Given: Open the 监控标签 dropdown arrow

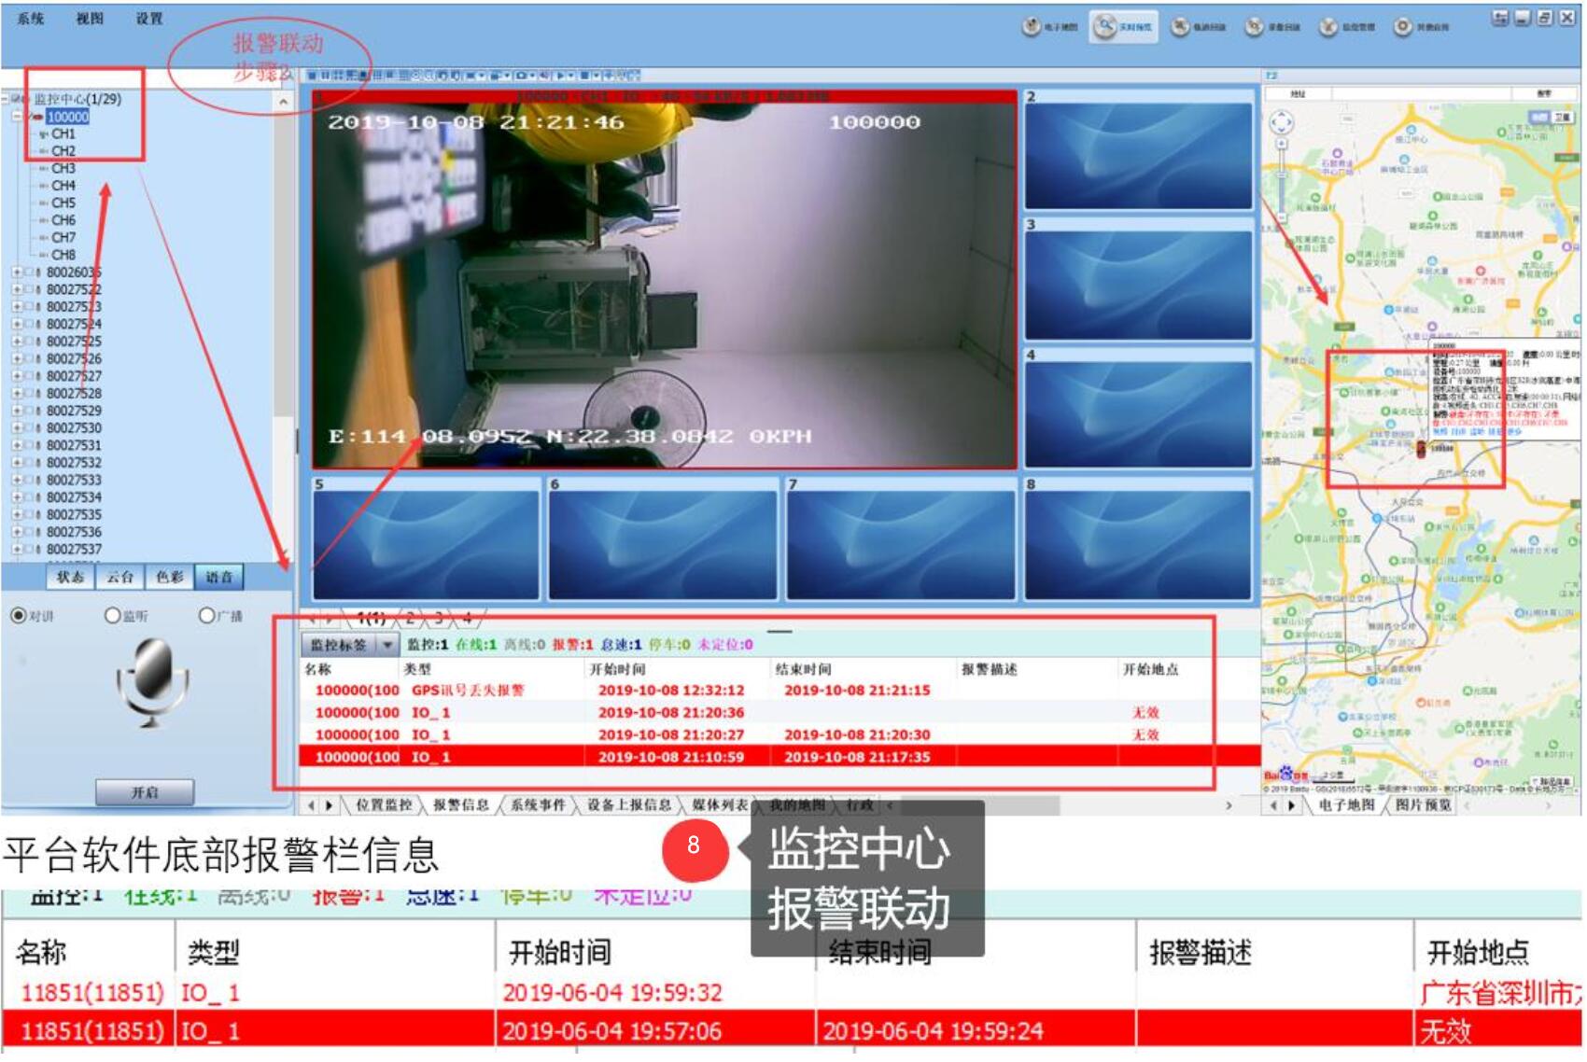Looking at the screenshot, I should [x=387, y=645].
